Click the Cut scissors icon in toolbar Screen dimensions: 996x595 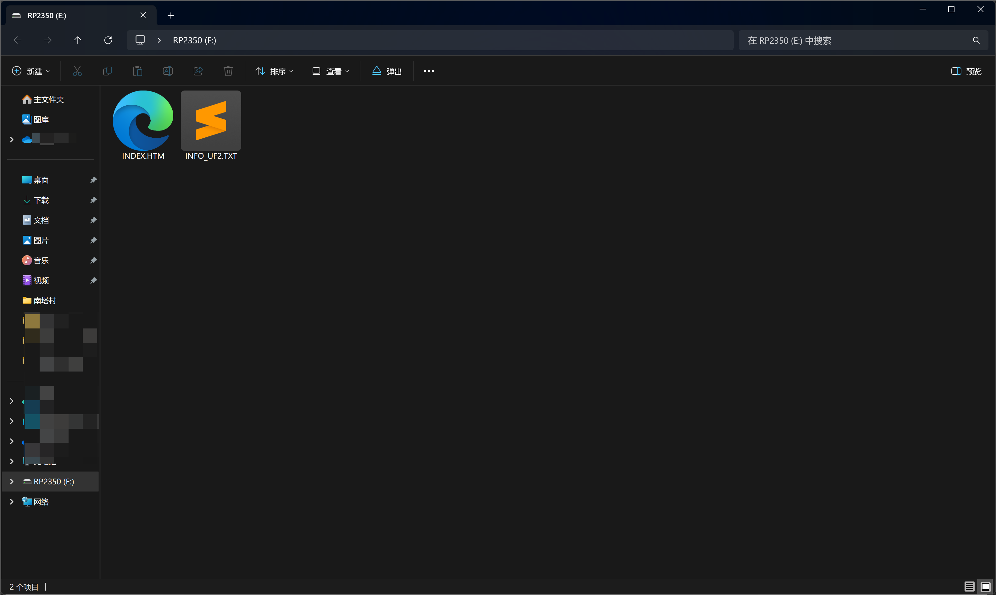[x=77, y=71]
